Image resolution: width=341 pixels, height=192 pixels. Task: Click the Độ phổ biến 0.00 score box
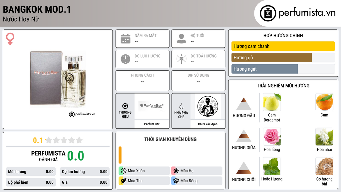click(31, 182)
